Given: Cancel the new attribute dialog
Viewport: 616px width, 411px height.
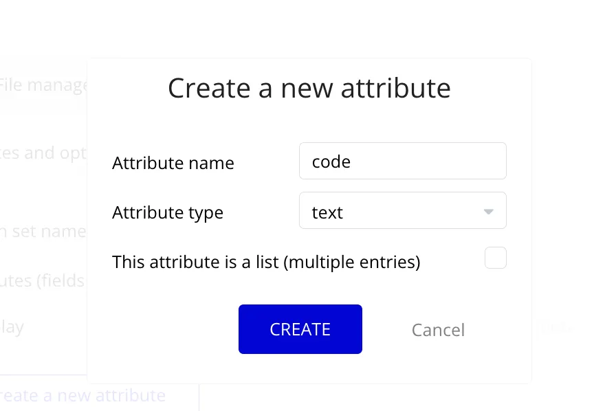Looking at the screenshot, I should click(438, 330).
